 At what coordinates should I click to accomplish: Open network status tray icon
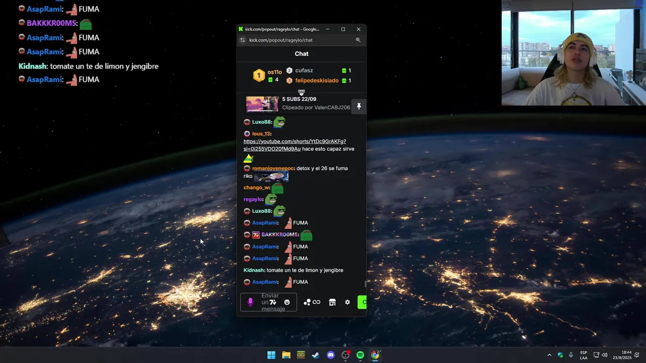click(596, 355)
